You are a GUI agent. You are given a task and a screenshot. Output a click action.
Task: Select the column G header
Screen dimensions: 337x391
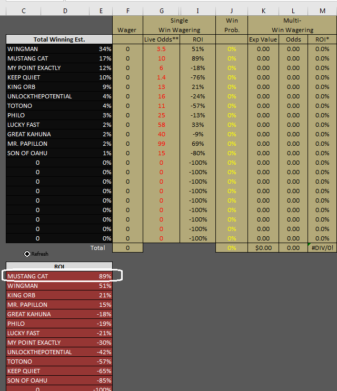coord(161,11)
